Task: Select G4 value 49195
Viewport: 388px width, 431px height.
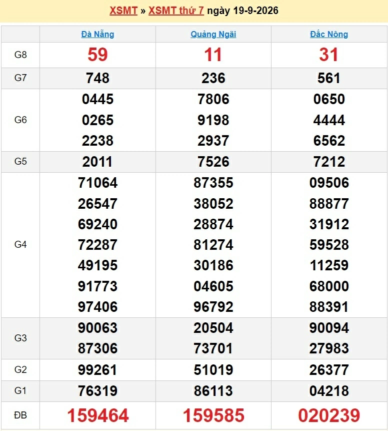Action: coord(98,265)
